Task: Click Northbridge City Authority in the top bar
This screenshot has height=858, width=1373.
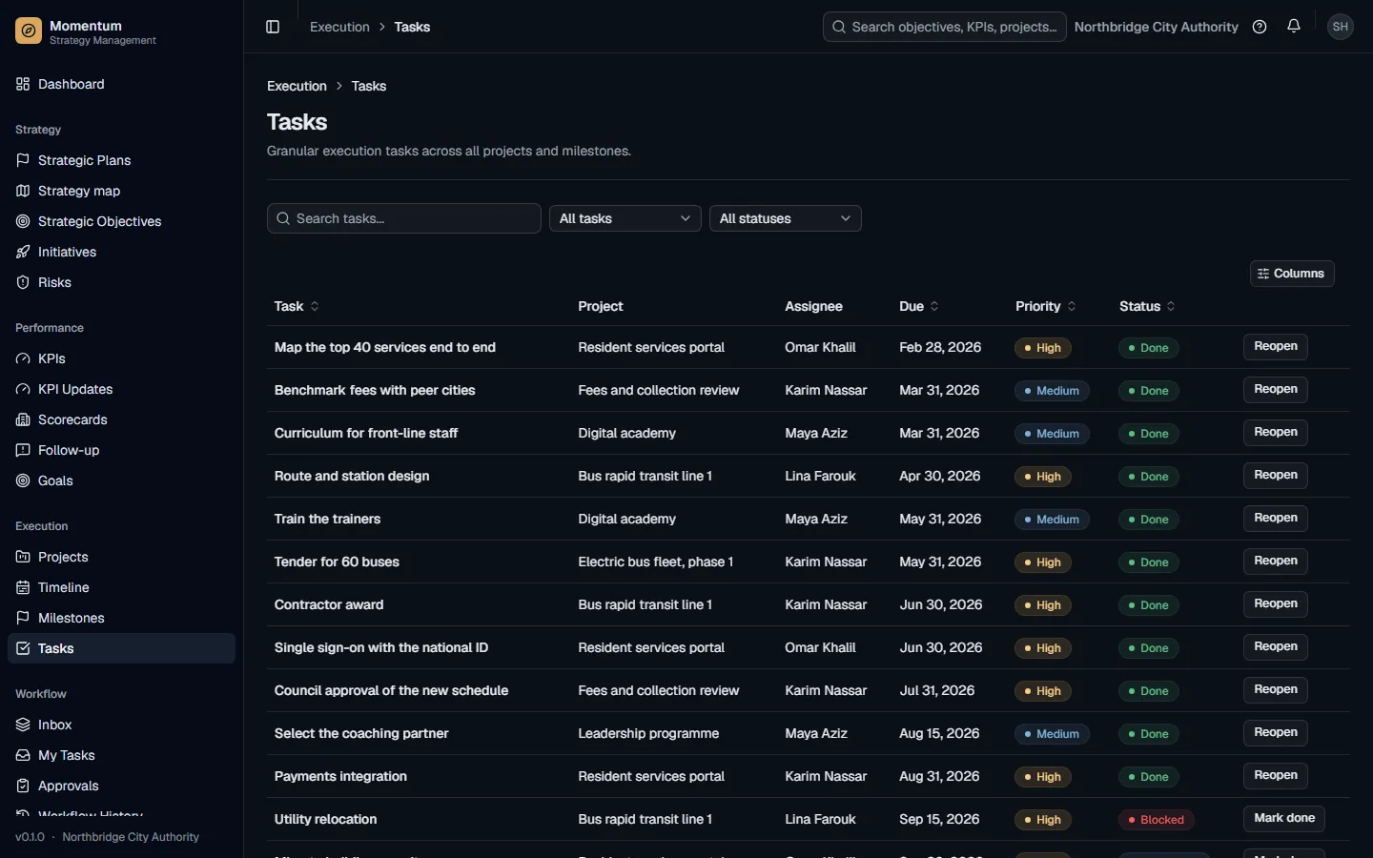Action: point(1156,27)
